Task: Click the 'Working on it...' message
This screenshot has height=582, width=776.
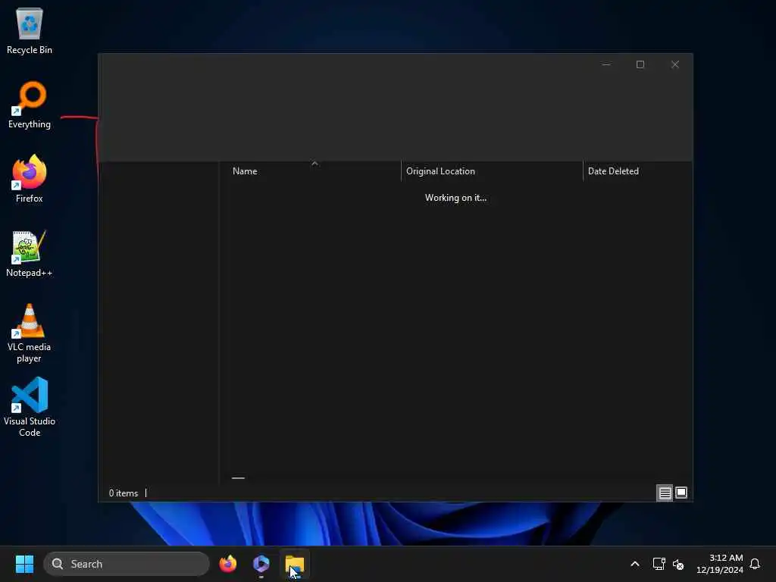Action: (x=455, y=198)
